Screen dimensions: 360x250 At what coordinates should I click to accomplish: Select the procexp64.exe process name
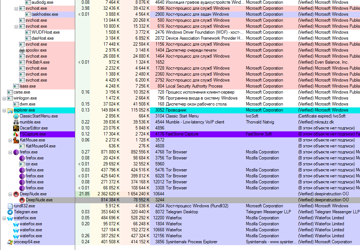click(27, 242)
